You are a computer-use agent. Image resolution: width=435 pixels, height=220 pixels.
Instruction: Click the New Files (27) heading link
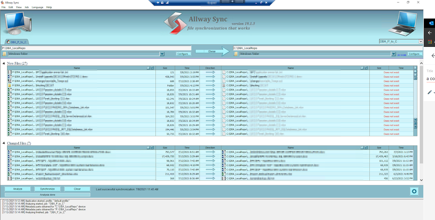(17, 63)
